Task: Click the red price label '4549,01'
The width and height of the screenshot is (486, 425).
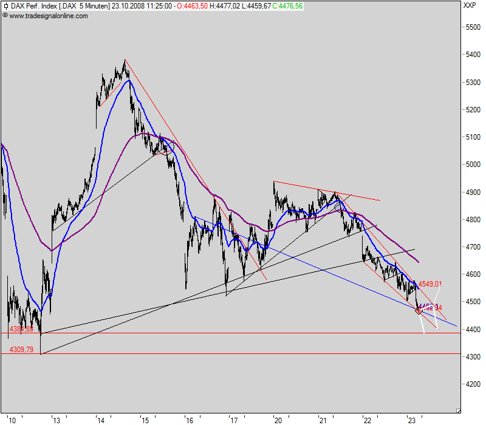Action: pyautogui.click(x=430, y=284)
